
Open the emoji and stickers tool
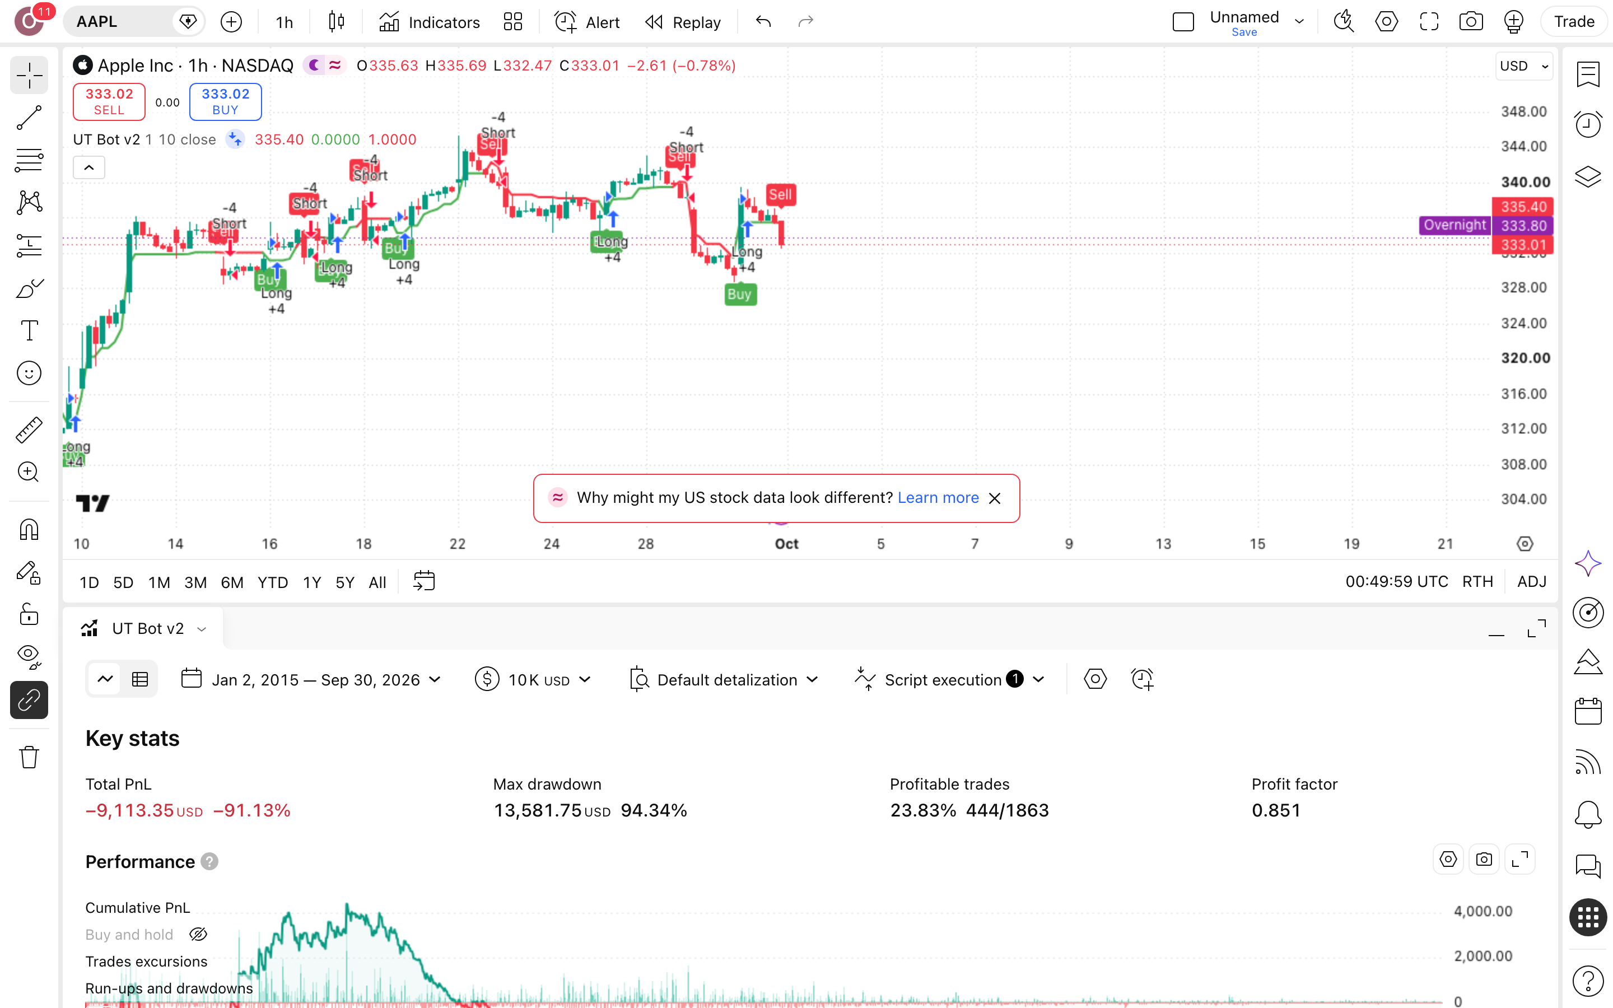pyautogui.click(x=29, y=374)
